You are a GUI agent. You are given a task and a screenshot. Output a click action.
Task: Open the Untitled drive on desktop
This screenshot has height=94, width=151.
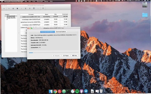pyautogui.click(x=145, y=6)
